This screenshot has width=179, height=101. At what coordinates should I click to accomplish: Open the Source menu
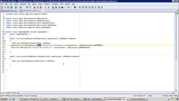(x=40, y=4)
